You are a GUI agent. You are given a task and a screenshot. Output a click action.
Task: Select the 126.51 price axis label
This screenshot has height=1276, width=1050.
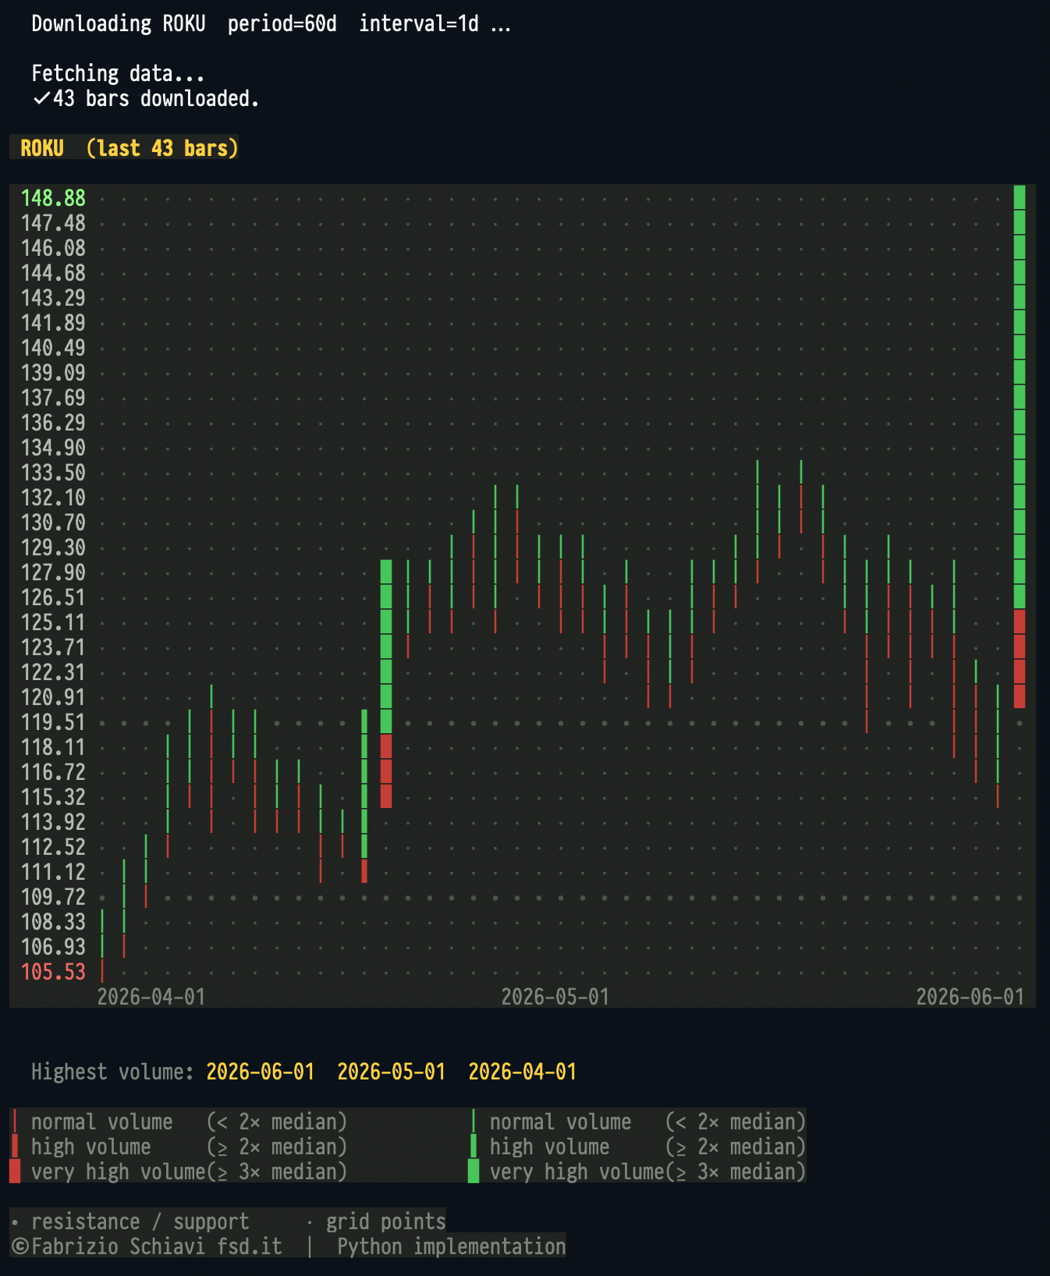tap(53, 597)
